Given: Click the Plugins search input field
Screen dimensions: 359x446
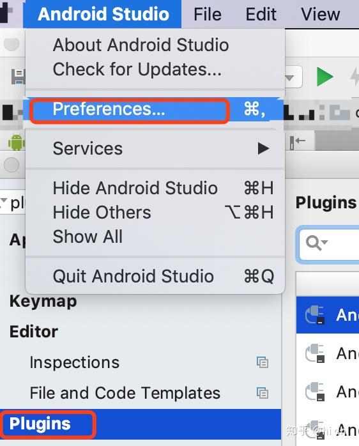Looking at the screenshot, I should click(x=329, y=243).
